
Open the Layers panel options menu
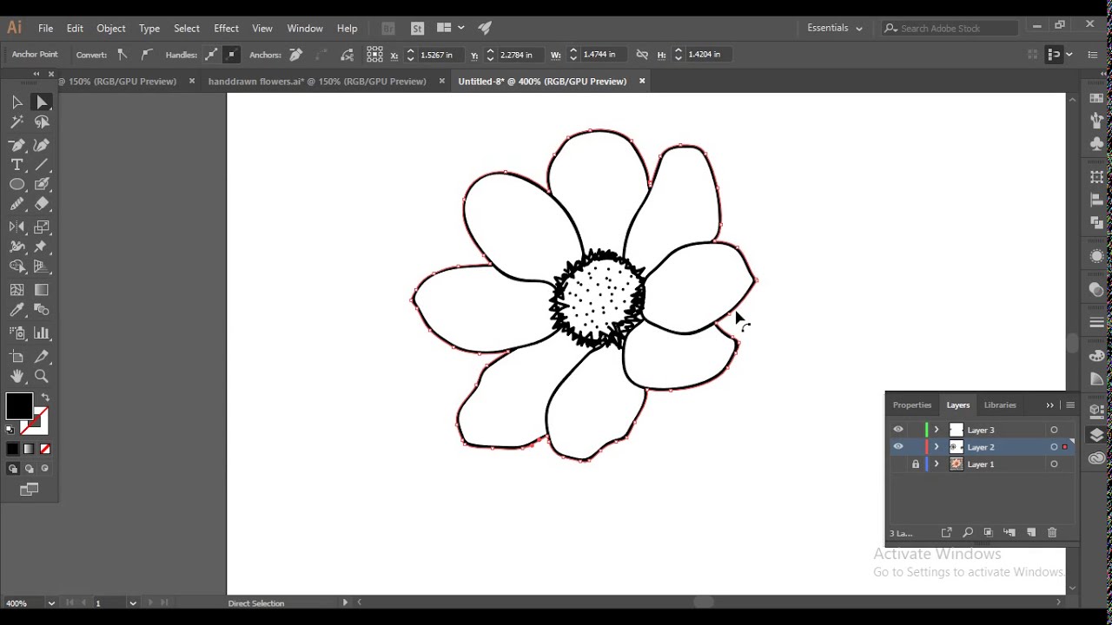tap(1070, 405)
